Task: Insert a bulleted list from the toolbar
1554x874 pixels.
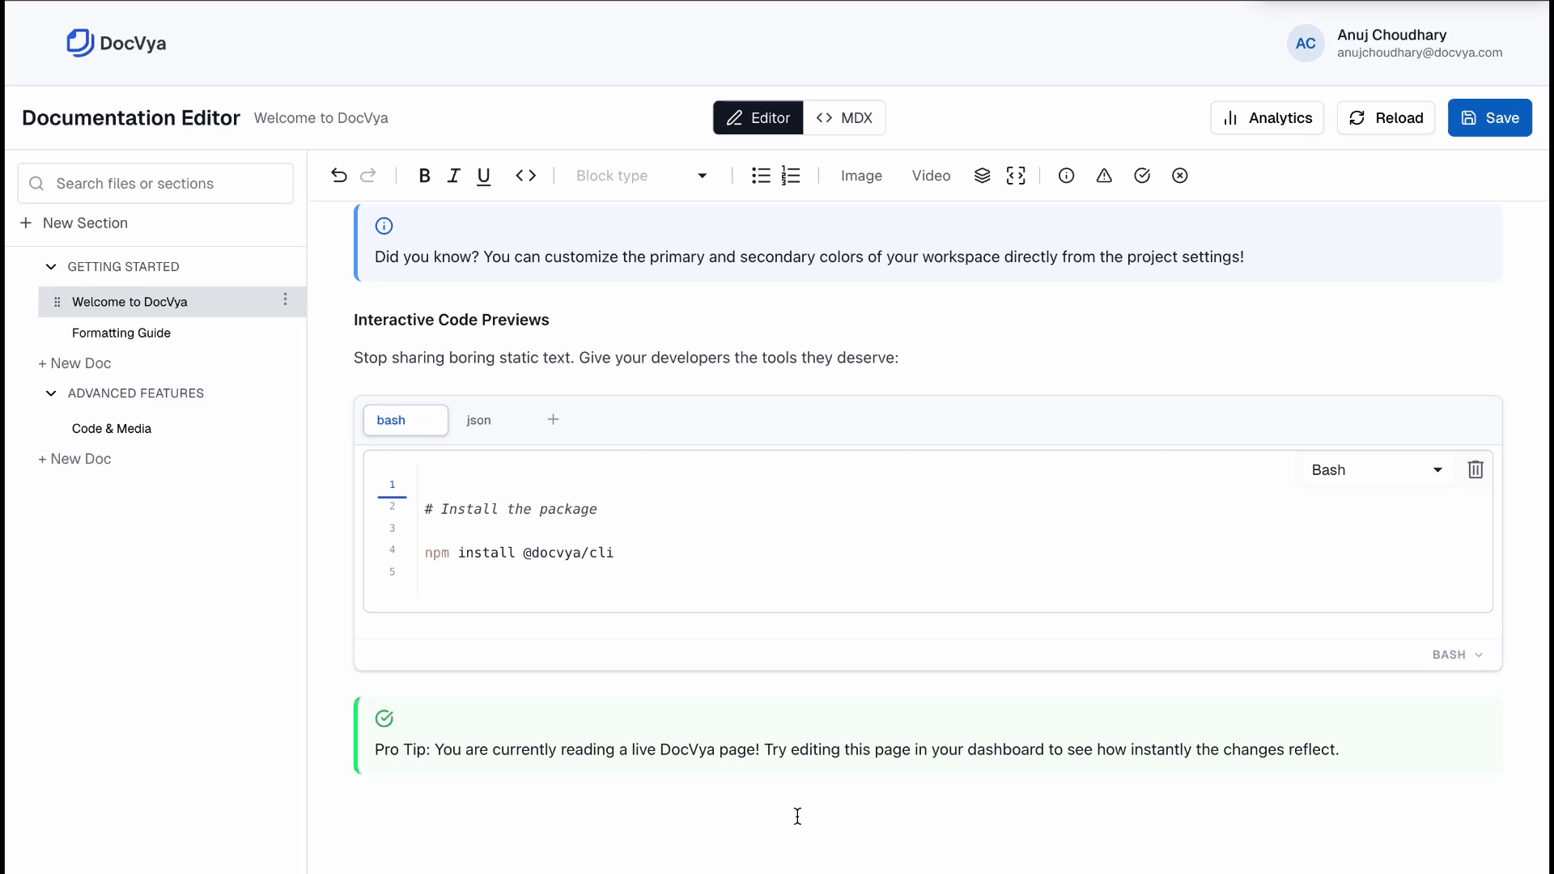Action: (761, 176)
